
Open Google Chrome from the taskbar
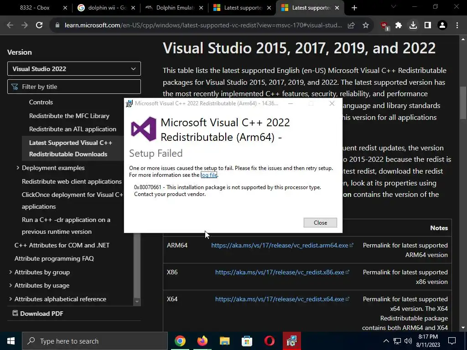pyautogui.click(x=180, y=341)
